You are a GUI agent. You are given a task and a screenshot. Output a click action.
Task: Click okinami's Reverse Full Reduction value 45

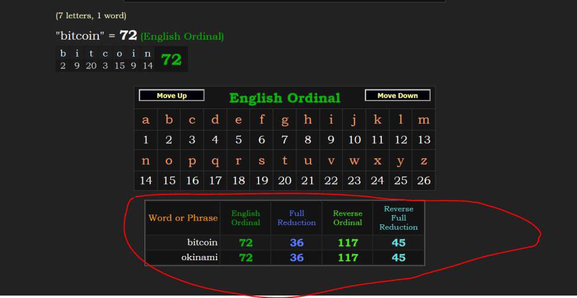click(398, 258)
